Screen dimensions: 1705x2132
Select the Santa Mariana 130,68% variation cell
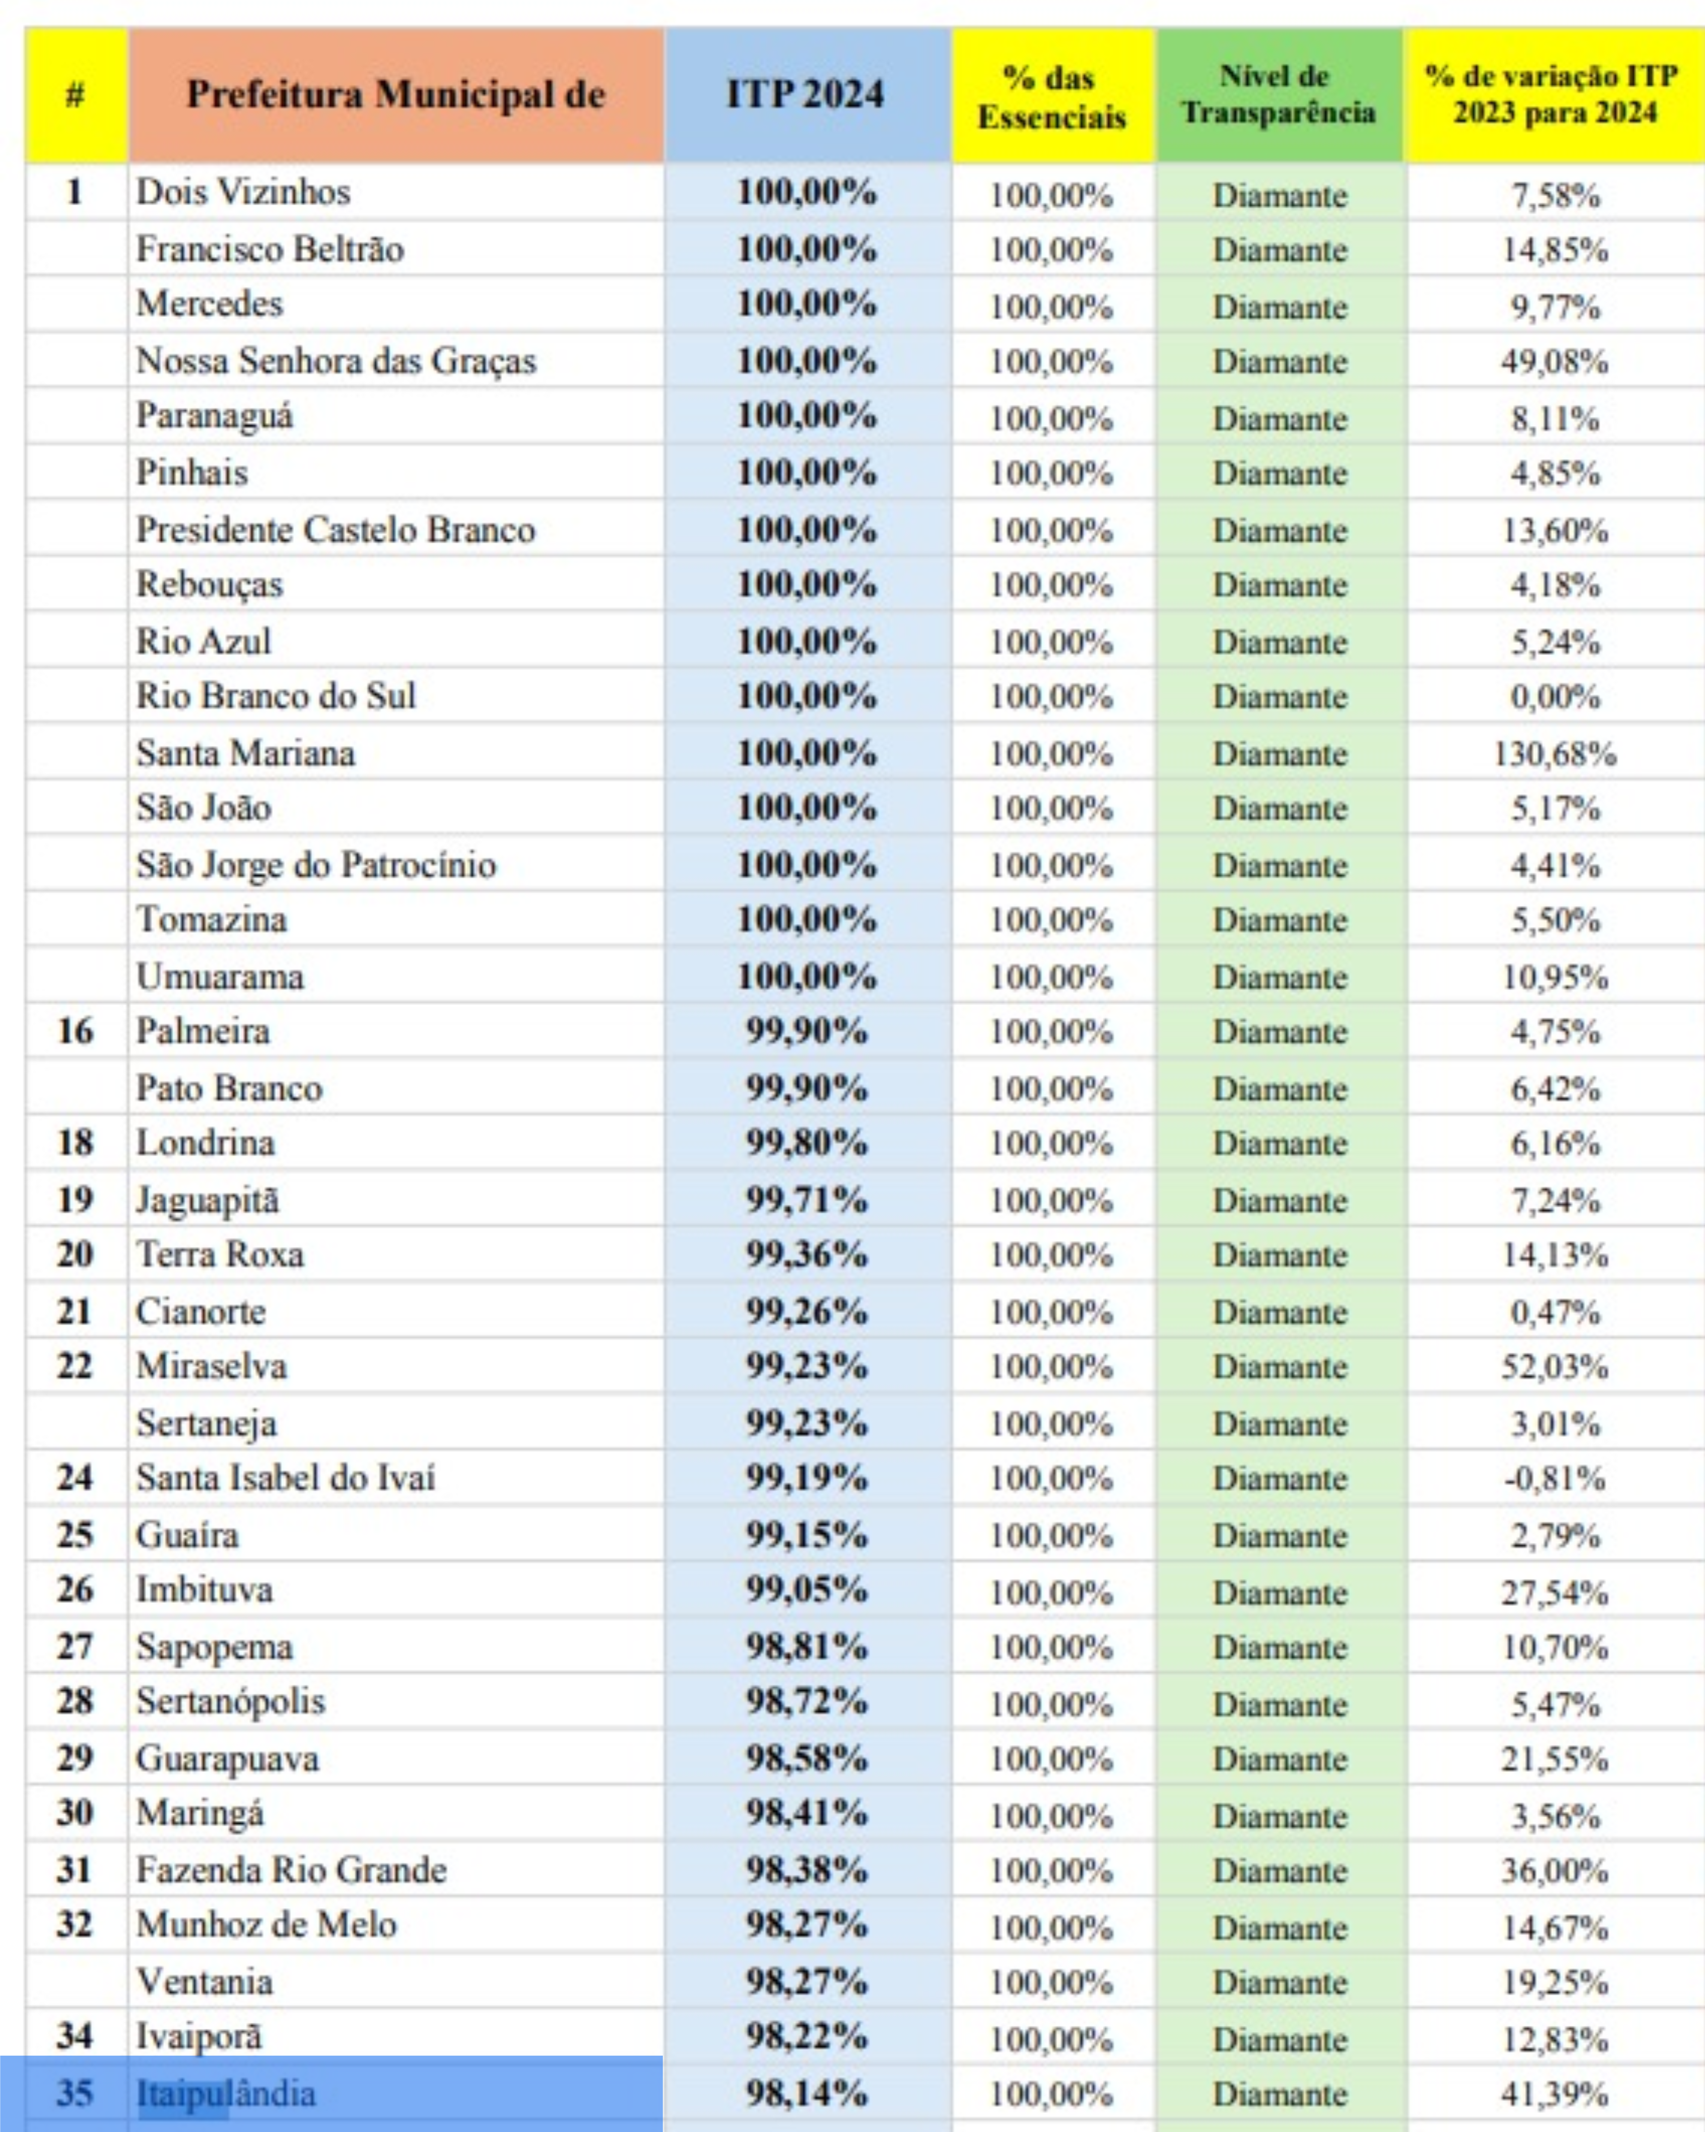tap(1554, 754)
